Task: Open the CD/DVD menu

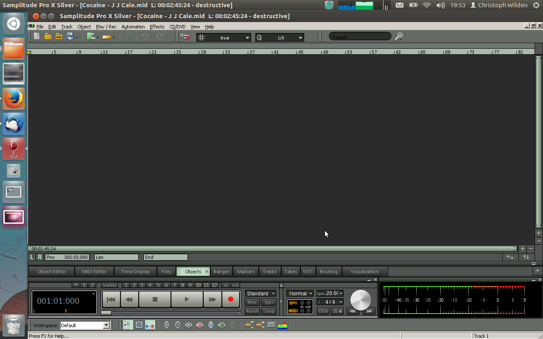Action: [x=177, y=27]
